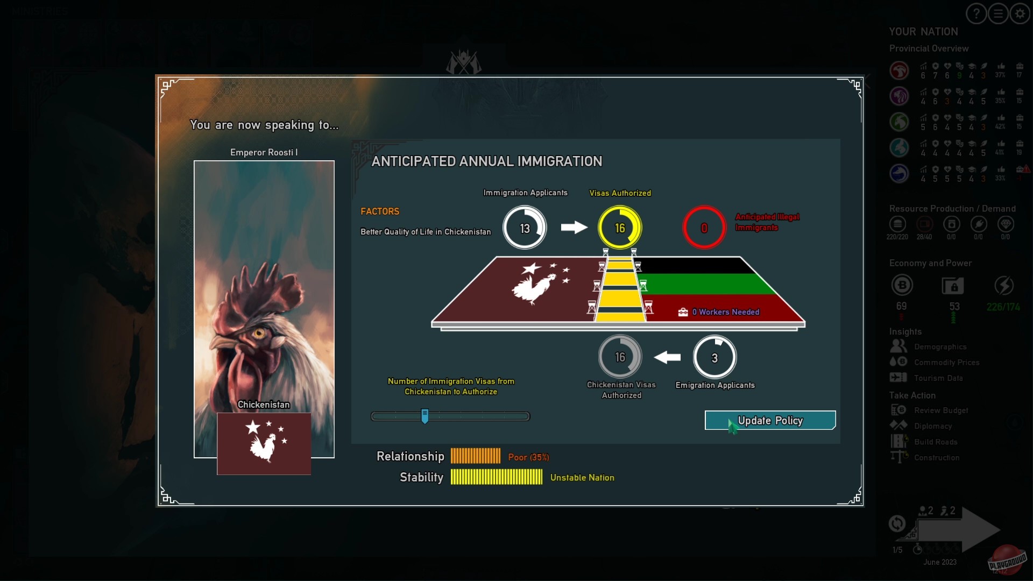Select the Build Roads action
Screen dimensions: 1033x581
click(x=936, y=442)
